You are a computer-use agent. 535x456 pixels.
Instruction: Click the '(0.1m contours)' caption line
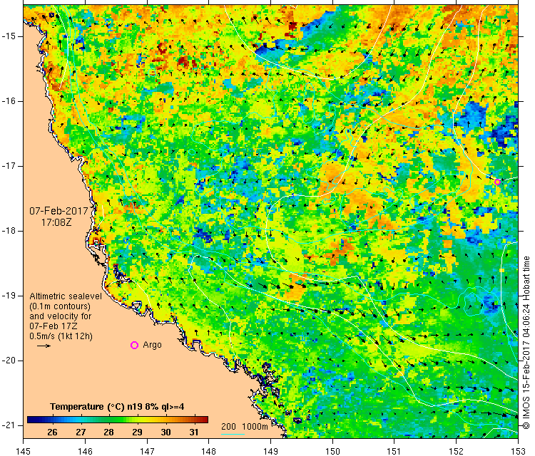[x=60, y=306]
